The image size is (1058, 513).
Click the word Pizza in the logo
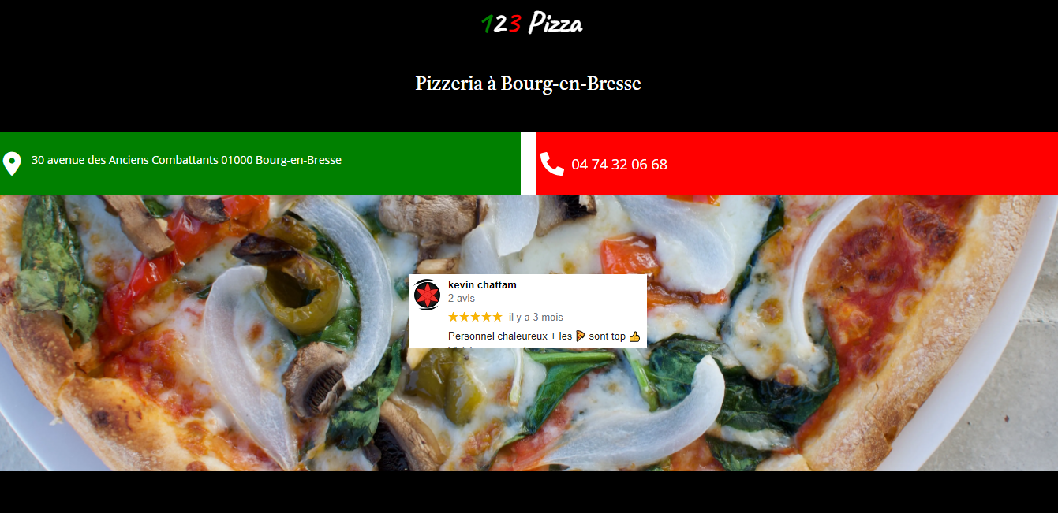(555, 24)
